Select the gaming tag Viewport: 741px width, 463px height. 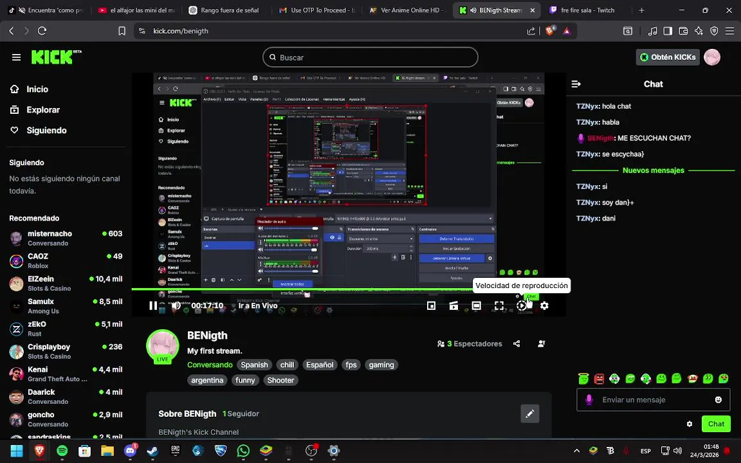[x=381, y=365]
